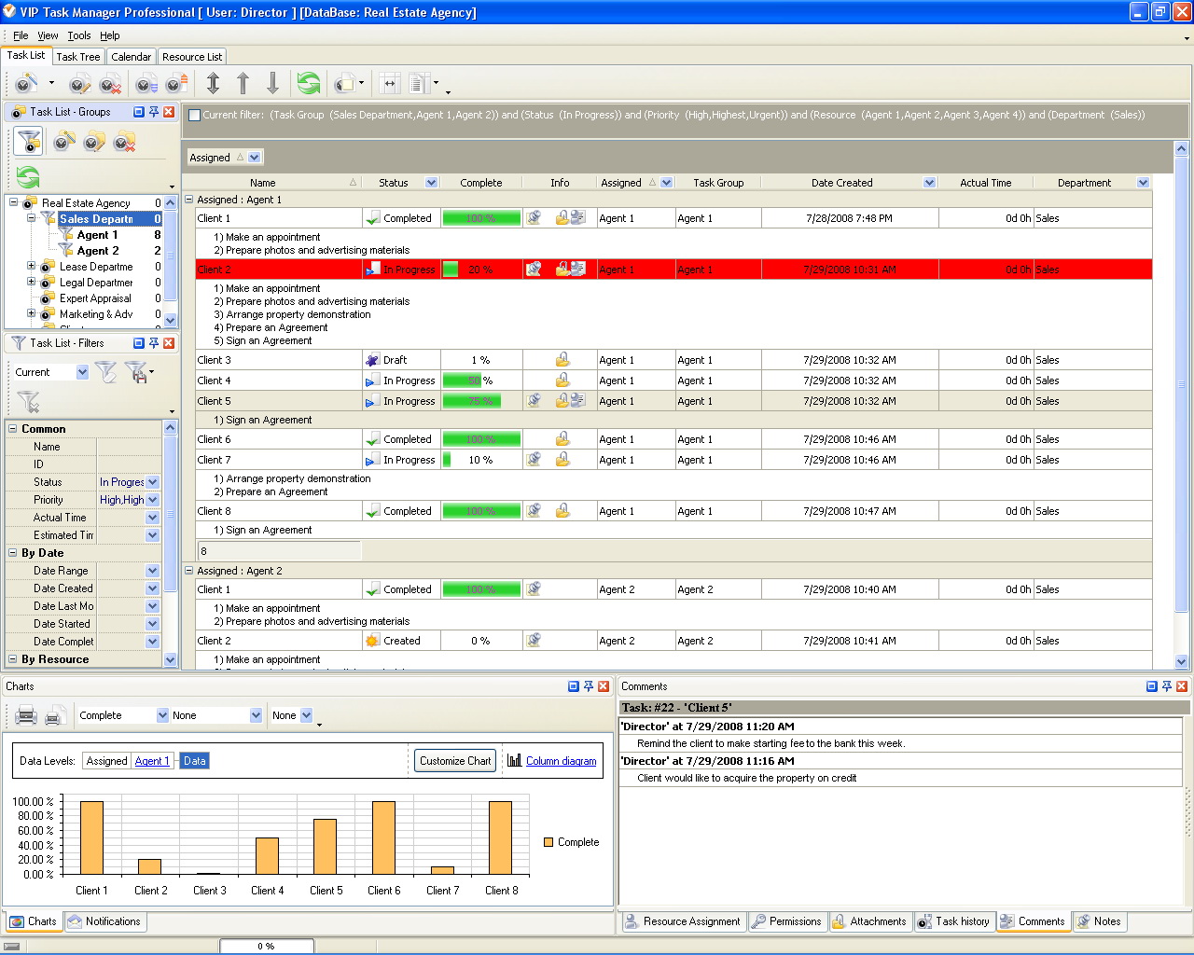Click the Agent 1 data level link
This screenshot has height=955, width=1194.
point(152,761)
